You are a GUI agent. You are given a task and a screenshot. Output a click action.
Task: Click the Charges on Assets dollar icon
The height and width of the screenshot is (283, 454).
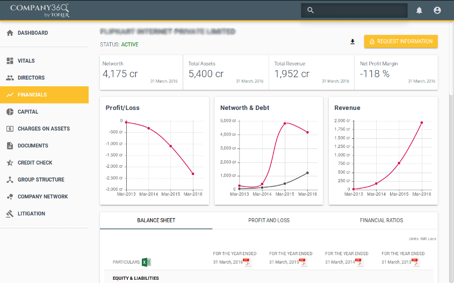point(10,129)
